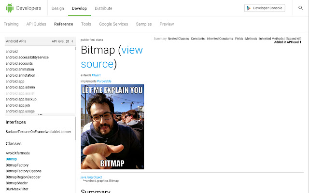Click the view source link

pyautogui.click(x=112, y=57)
